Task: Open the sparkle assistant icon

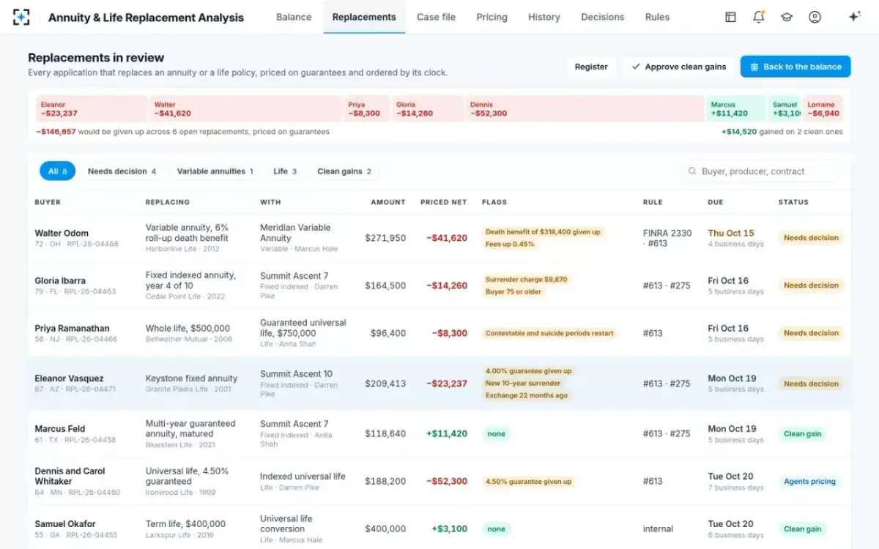Action: 854,17
